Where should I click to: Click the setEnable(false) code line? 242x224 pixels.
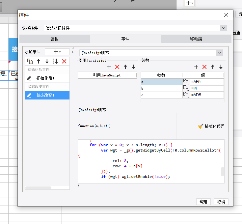tap(136, 177)
